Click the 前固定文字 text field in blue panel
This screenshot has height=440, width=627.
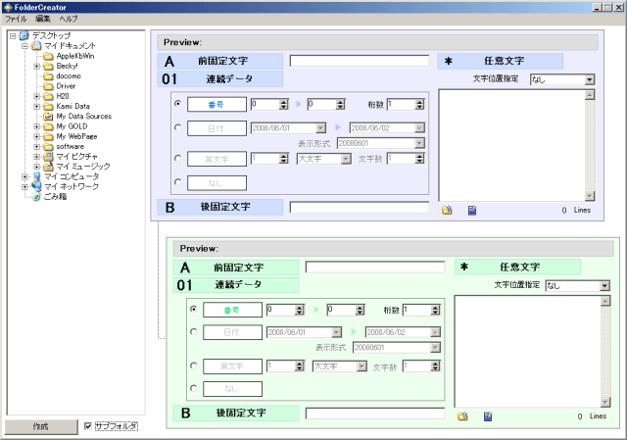(x=359, y=61)
